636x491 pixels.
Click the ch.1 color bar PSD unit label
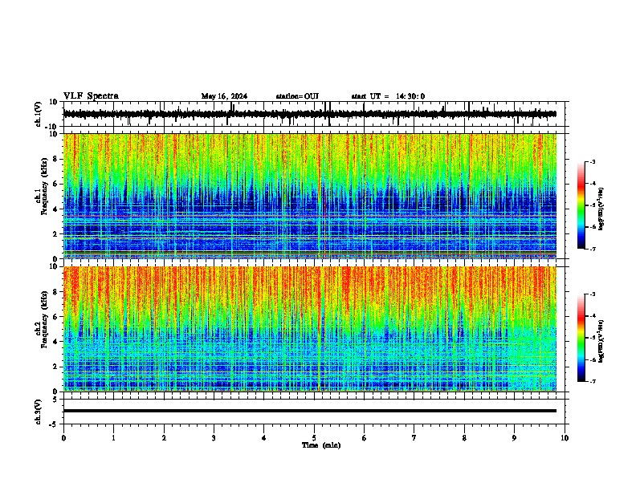601,209
